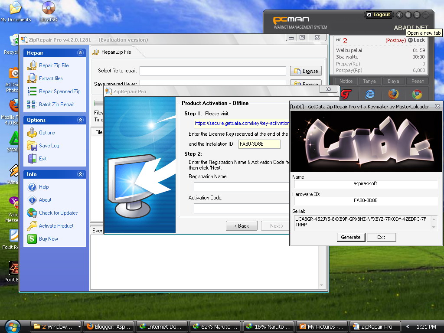This screenshot has height=333, width=444.
Task: Click Select file to repair field
Action: pos(212,71)
